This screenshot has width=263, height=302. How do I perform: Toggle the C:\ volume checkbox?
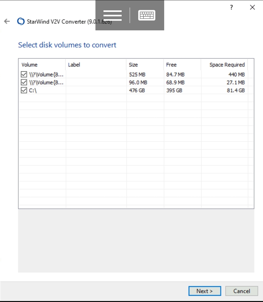click(24, 90)
